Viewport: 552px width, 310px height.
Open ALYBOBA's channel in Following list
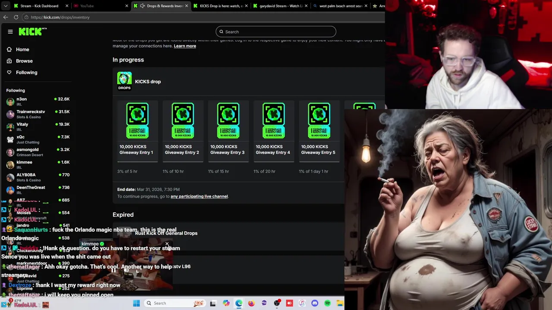pos(38,177)
